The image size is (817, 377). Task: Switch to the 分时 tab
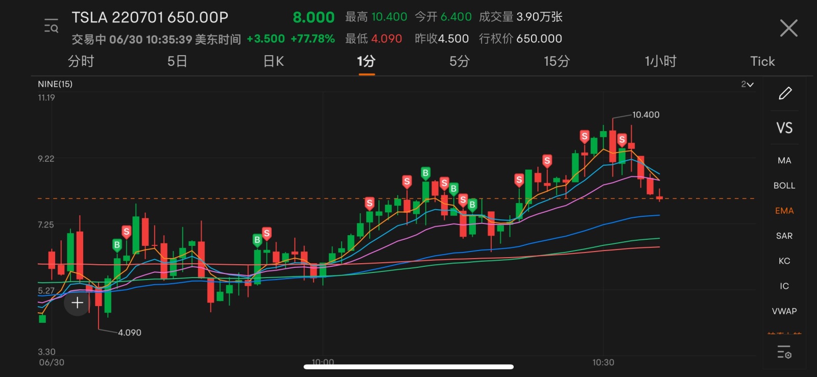tap(81, 61)
